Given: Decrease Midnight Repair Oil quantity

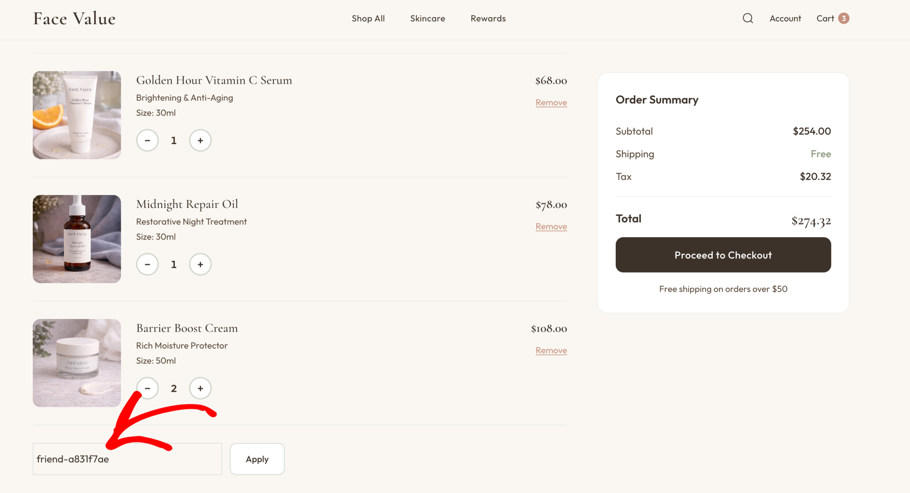Looking at the screenshot, I should (148, 264).
